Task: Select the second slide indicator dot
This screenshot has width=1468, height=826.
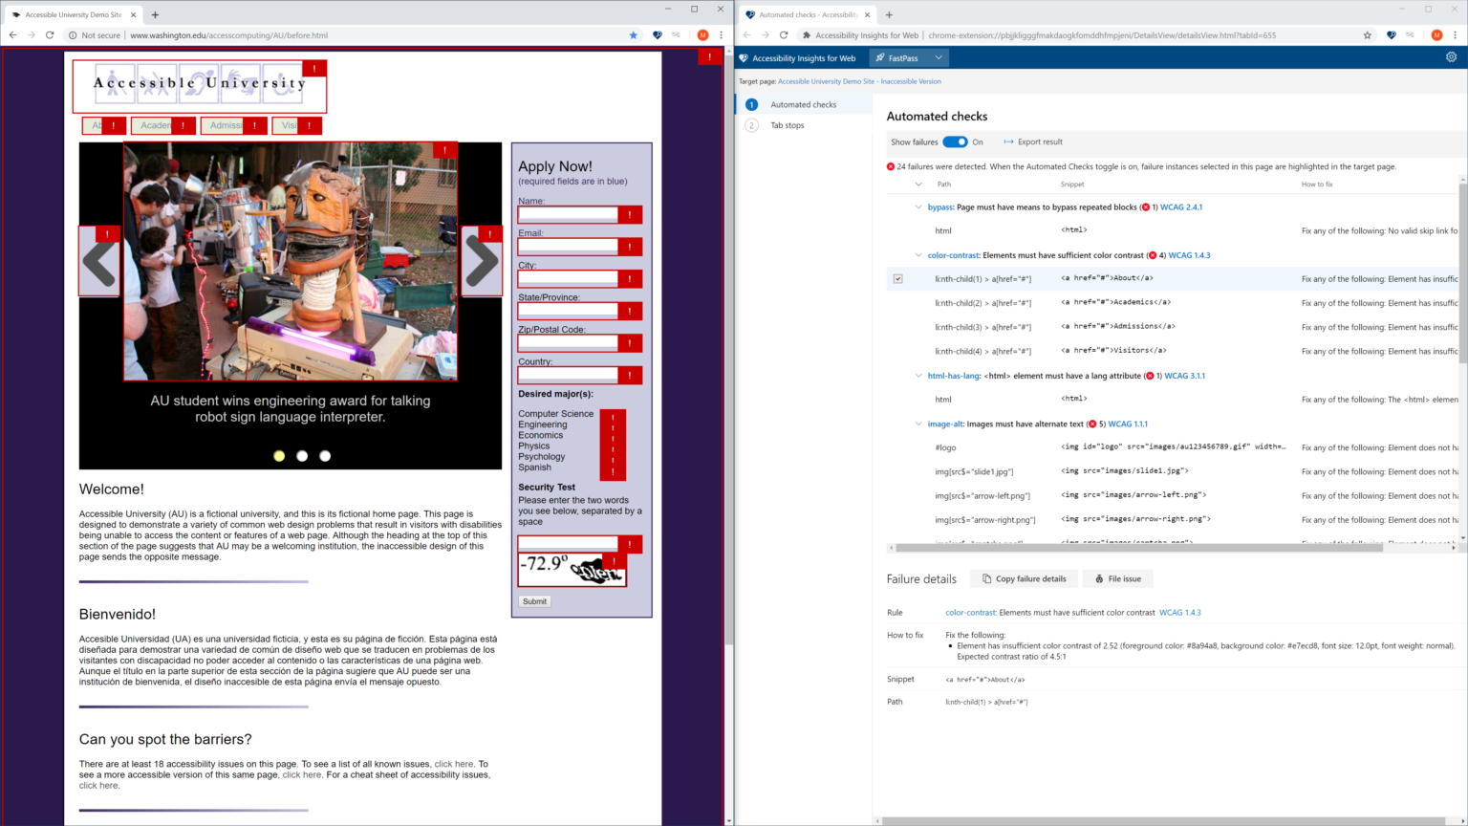Action: (302, 456)
